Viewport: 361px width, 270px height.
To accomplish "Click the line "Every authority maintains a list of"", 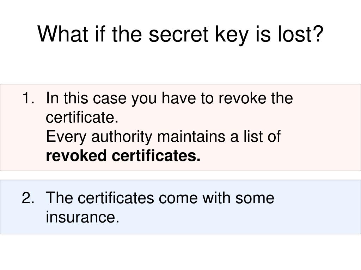I will 163,137.
